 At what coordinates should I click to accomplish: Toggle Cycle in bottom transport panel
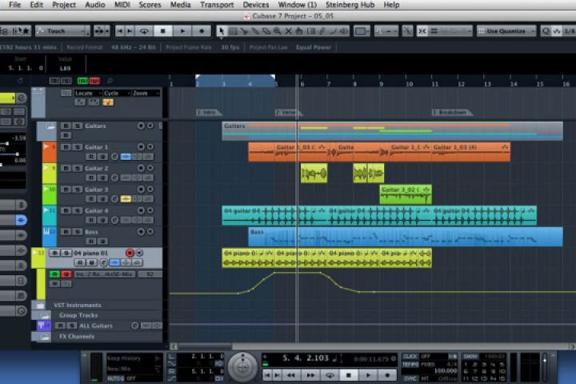tap(330, 375)
